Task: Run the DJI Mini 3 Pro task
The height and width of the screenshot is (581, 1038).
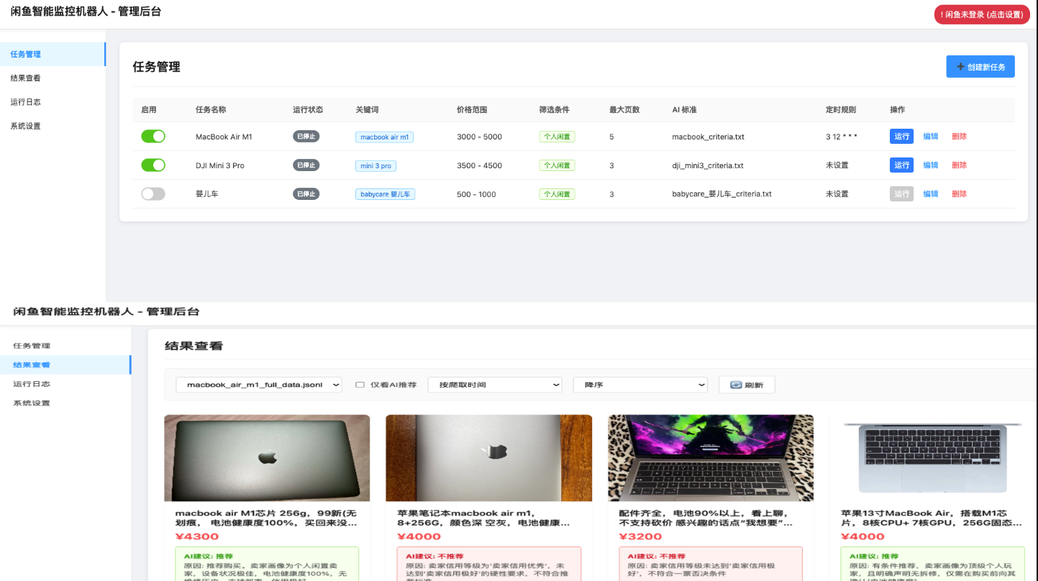Action: tap(901, 165)
